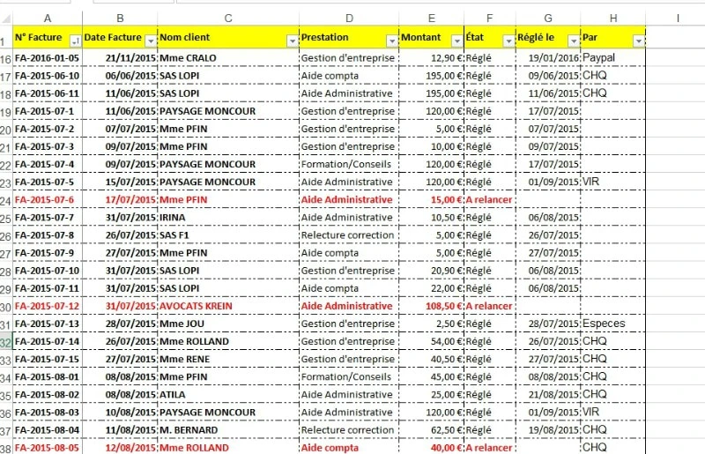
Task: Click payment date 21/08/2015
Action: pyautogui.click(x=548, y=395)
